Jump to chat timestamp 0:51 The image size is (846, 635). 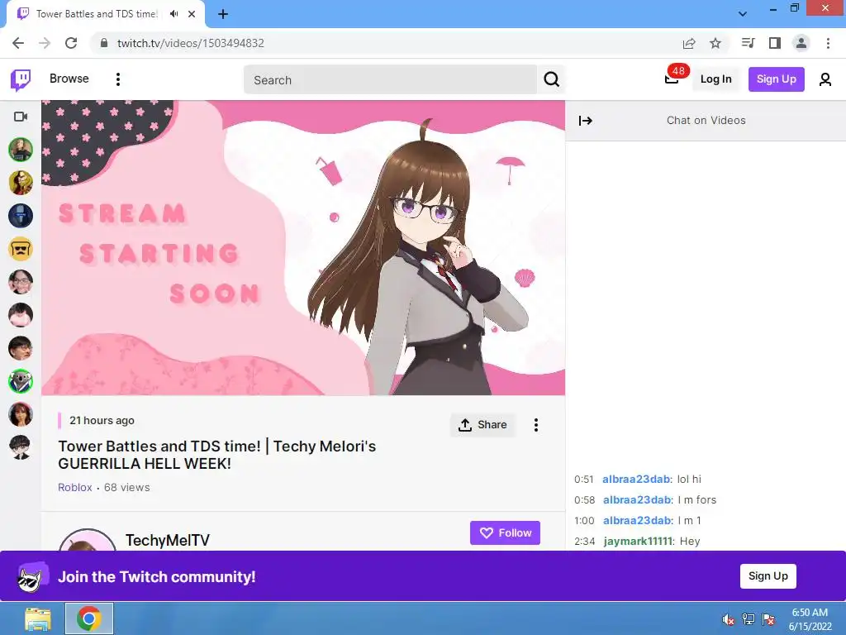584,479
